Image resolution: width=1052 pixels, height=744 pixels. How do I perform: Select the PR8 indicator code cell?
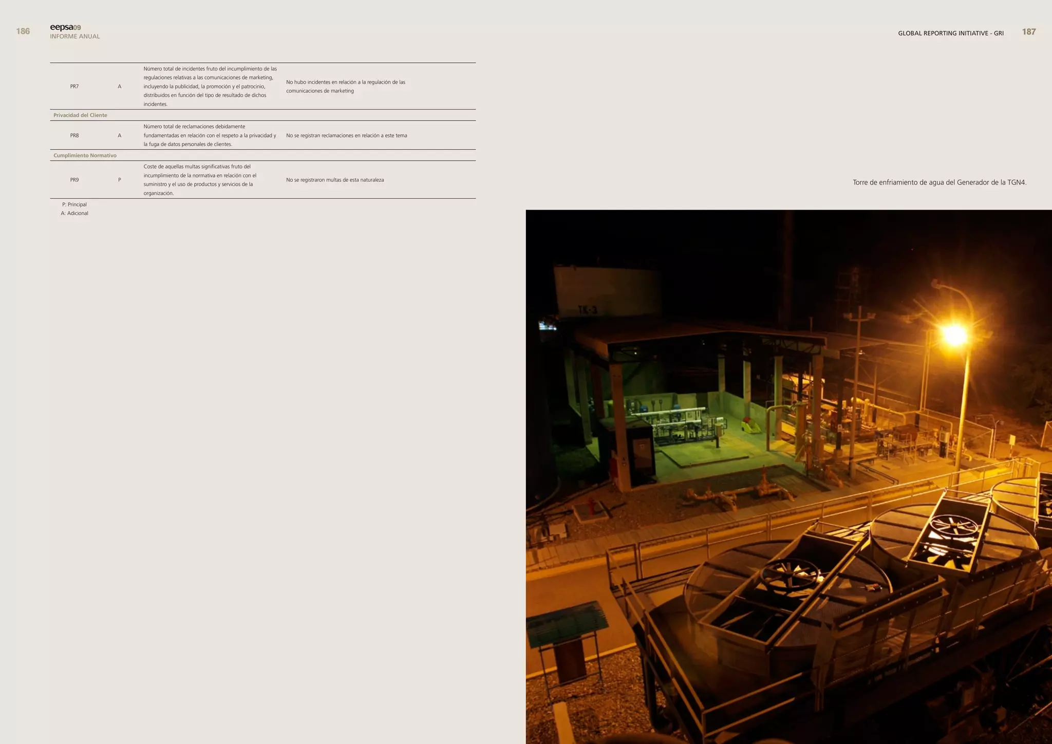(x=74, y=136)
